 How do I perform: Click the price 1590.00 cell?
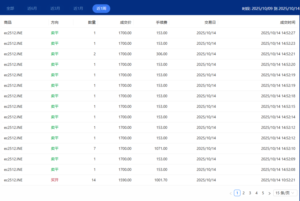click(125, 180)
